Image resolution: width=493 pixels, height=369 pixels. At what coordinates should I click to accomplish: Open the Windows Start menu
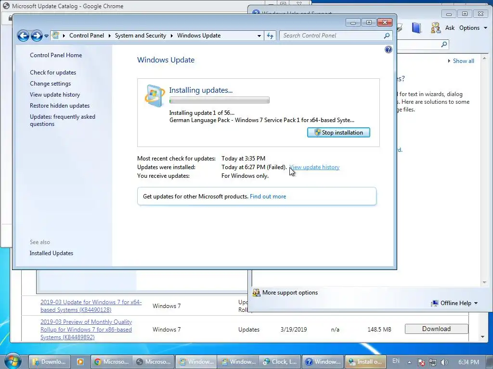pyautogui.click(x=13, y=361)
